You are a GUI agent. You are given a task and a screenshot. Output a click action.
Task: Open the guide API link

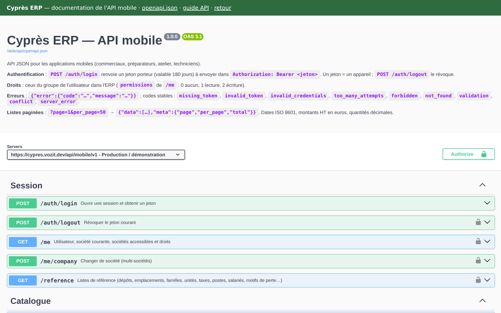pyautogui.click(x=196, y=8)
